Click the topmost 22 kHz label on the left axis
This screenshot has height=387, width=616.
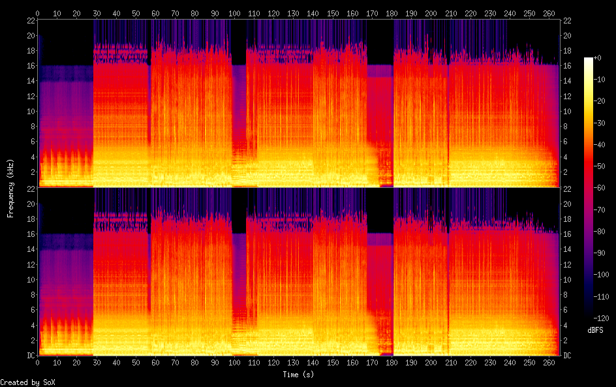pyautogui.click(x=30, y=20)
